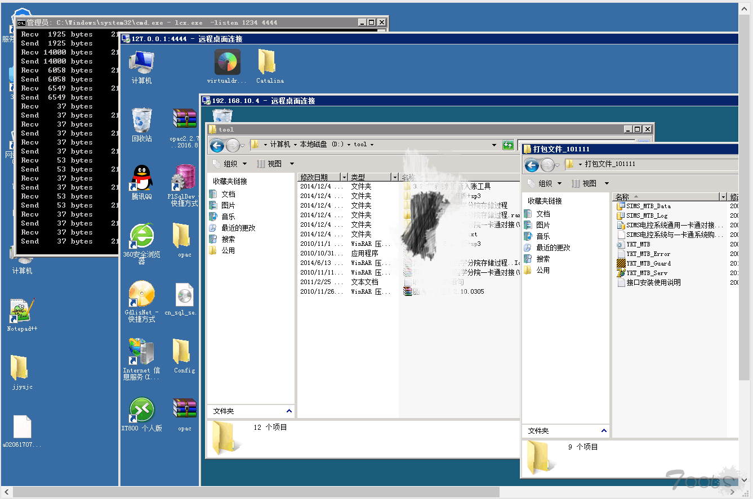Screen dimensions: 753x499
Task: Open Internet 信息服务 (IIS) manager icon
Action: pos(141,359)
